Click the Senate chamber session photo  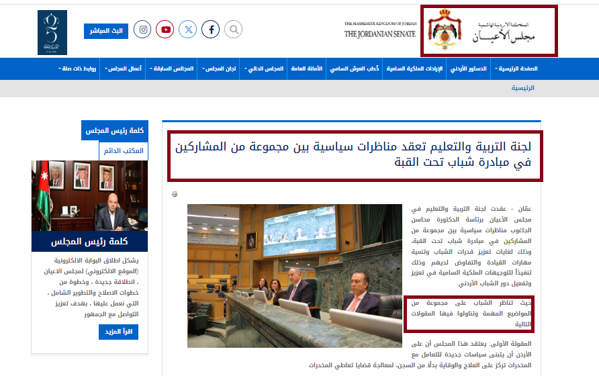tap(295, 276)
